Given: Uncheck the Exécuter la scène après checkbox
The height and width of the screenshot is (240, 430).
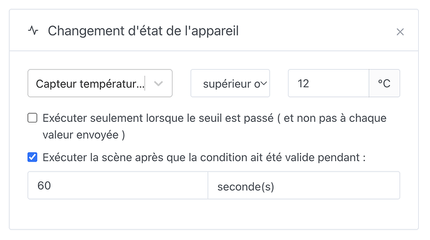Looking at the screenshot, I should click(x=32, y=157).
